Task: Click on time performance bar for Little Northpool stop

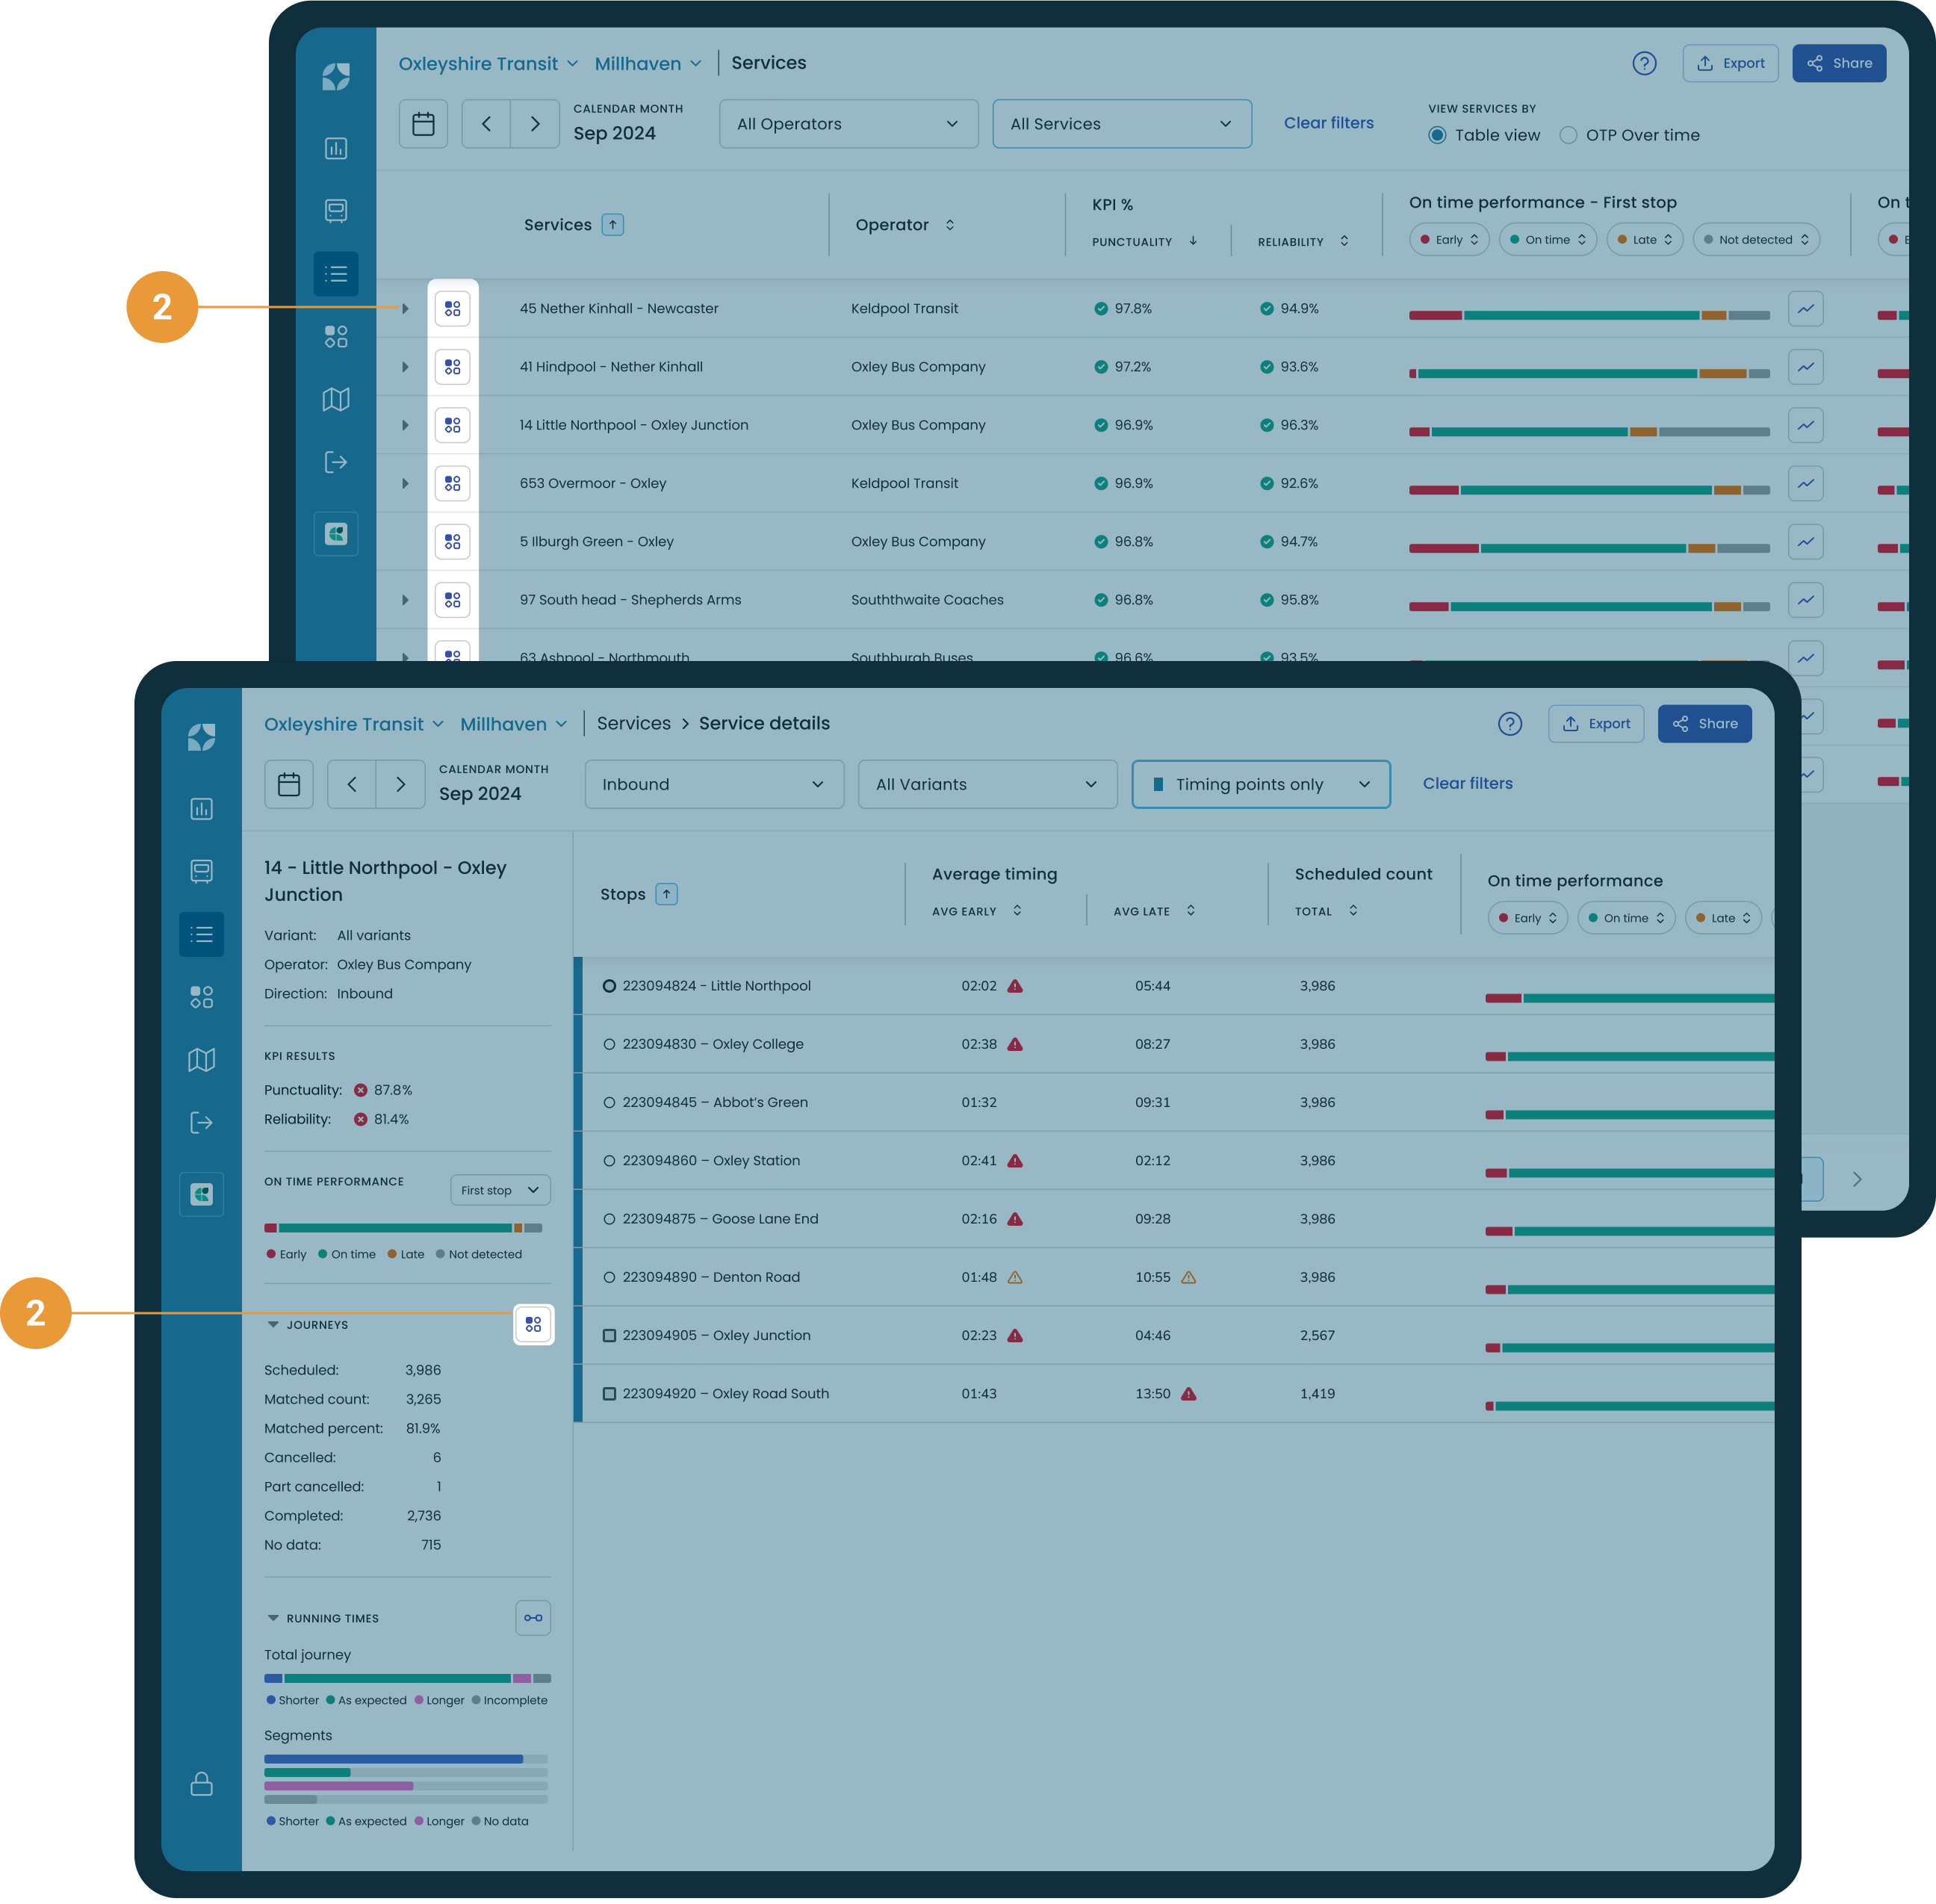Action: (x=1630, y=998)
